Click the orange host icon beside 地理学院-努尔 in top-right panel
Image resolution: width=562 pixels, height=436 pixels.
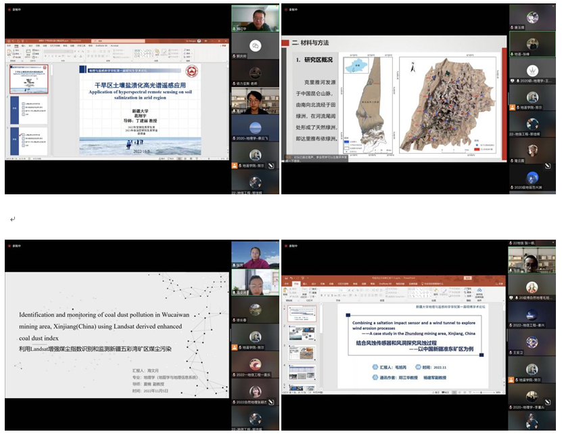tap(513, 107)
